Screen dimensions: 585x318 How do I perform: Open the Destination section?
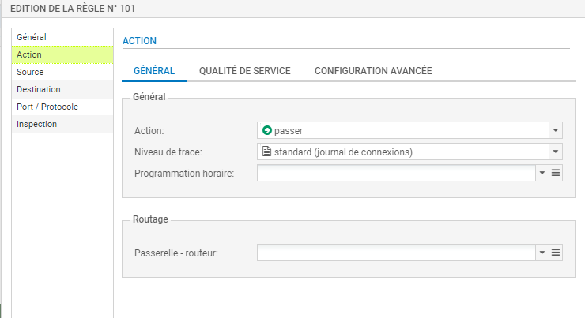62,89
